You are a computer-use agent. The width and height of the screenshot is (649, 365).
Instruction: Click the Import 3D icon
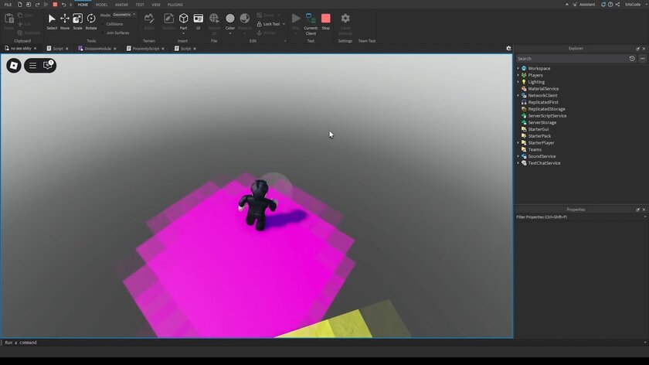(x=214, y=19)
